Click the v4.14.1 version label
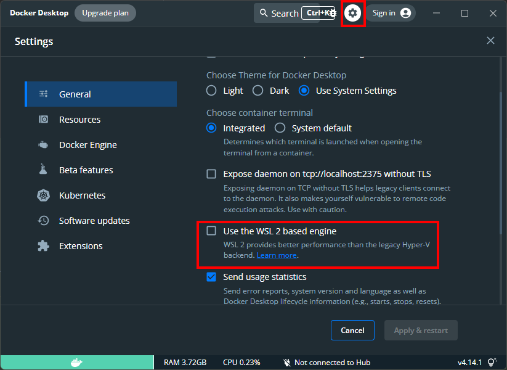Image resolution: width=507 pixels, height=370 pixels. tap(470, 362)
